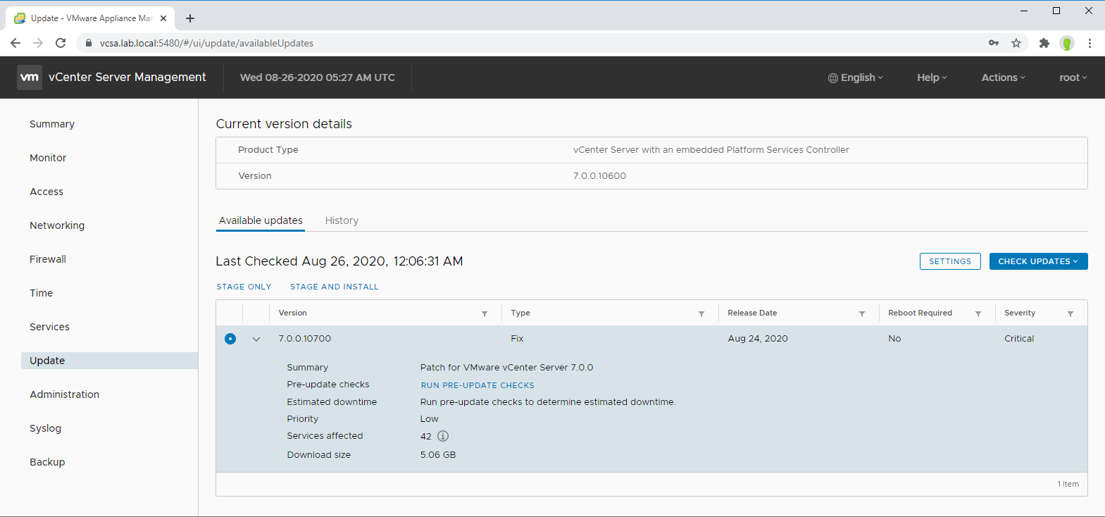The width and height of the screenshot is (1105, 517).
Task: Select the 7.0.0.10700 update radio button
Action: pos(230,339)
